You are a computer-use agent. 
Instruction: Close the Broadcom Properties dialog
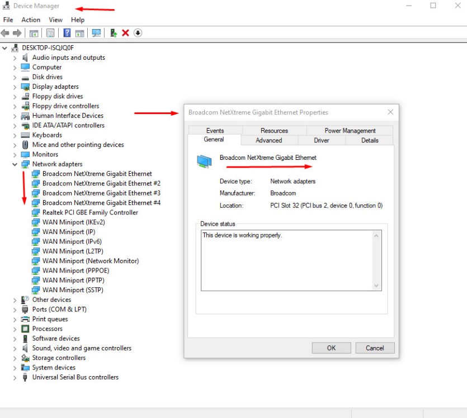tap(390, 112)
